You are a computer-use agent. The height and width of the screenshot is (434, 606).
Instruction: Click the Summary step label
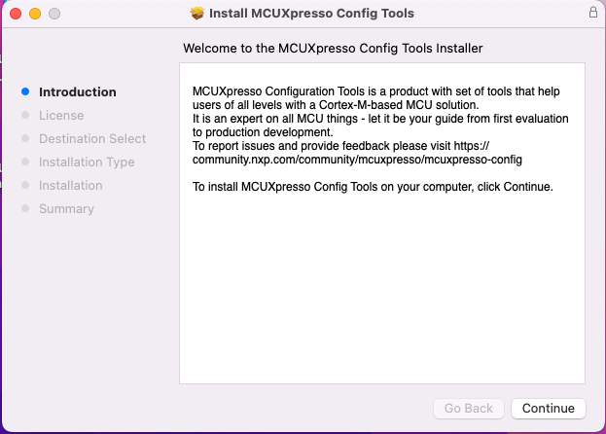(x=66, y=208)
